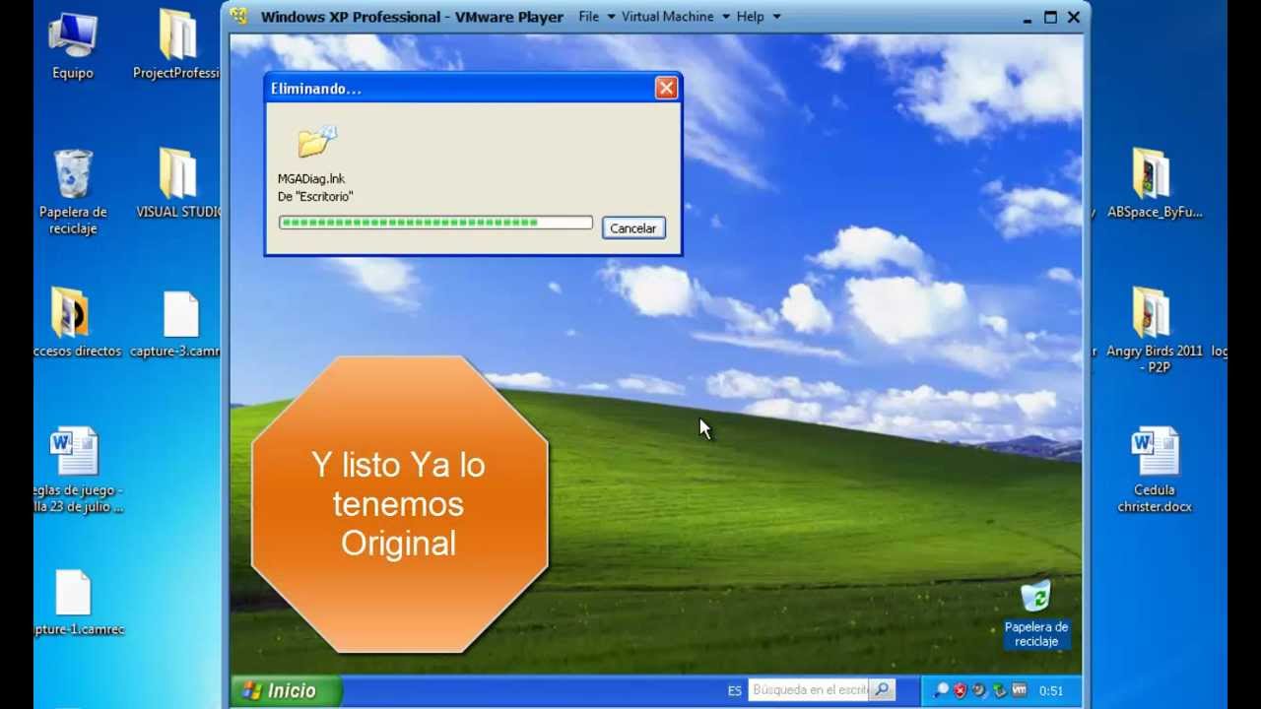The width and height of the screenshot is (1261, 709).
Task: Close the VMware Player window
Action: (1074, 17)
